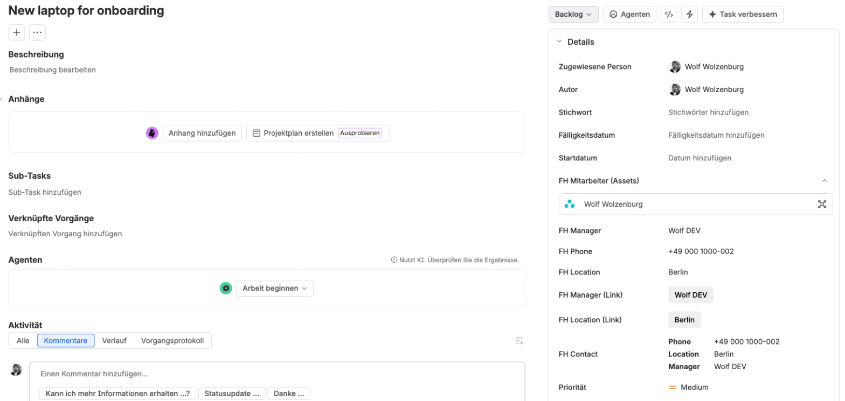Open the Backlog status dropdown
Viewport: 845px width, 401px height.
coord(573,15)
